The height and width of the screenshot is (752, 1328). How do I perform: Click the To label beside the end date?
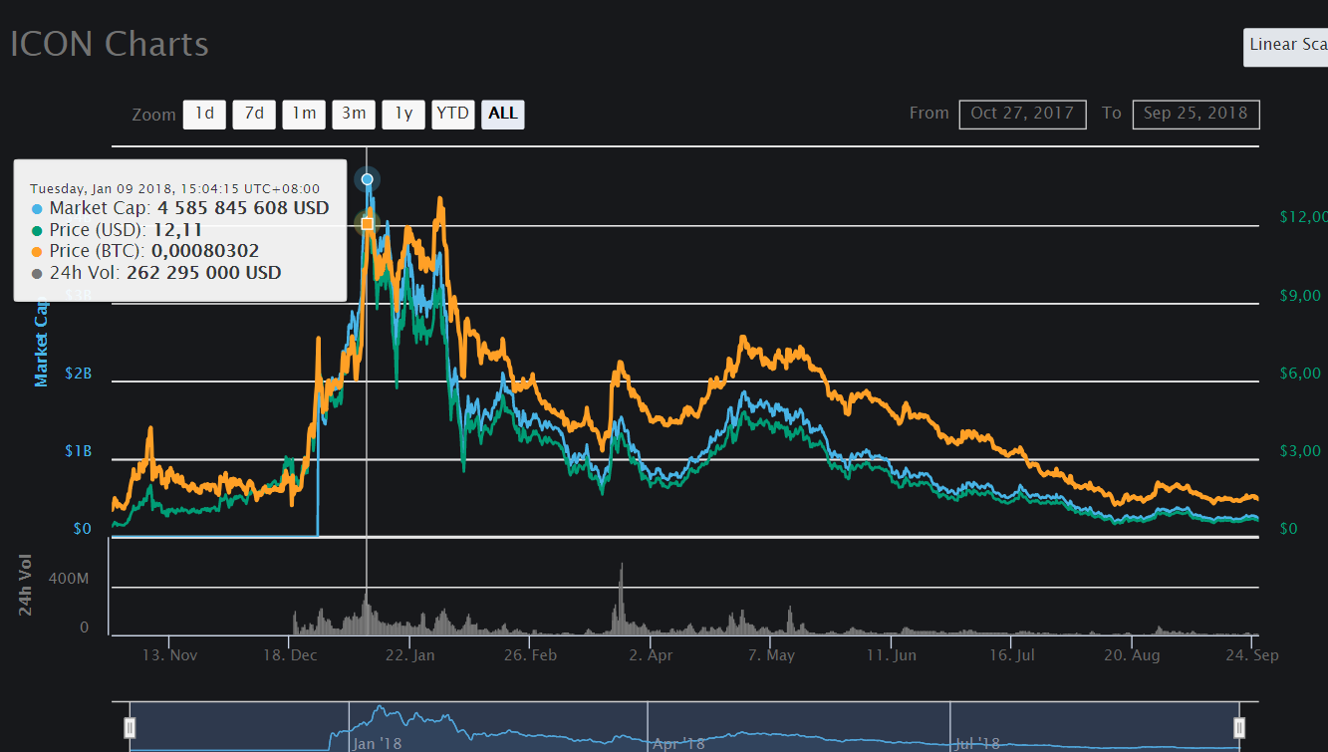1112,114
